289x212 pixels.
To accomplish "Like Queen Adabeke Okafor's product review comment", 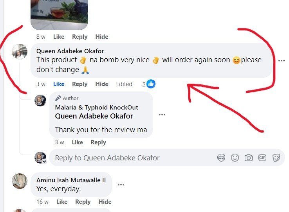I will (59, 84).
